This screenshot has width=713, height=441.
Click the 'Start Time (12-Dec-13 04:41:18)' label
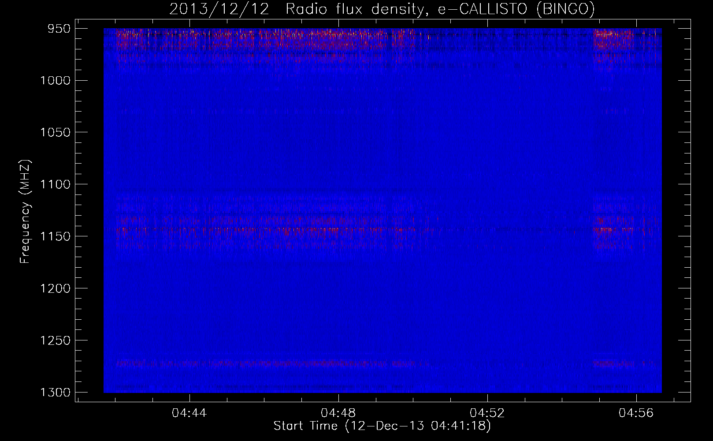click(x=382, y=426)
